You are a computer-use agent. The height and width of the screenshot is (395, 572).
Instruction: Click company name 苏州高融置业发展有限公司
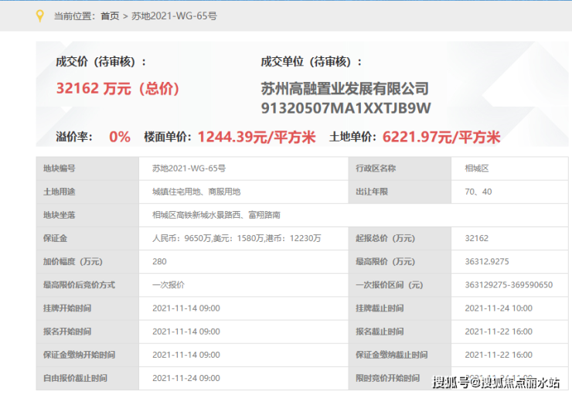tap(345, 88)
